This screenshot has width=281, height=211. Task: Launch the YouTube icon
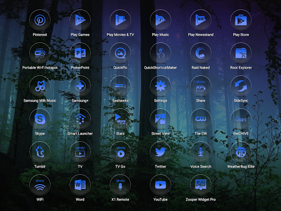(160, 185)
